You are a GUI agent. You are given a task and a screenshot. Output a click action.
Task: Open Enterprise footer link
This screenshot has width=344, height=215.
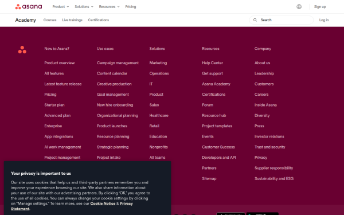tap(53, 126)
